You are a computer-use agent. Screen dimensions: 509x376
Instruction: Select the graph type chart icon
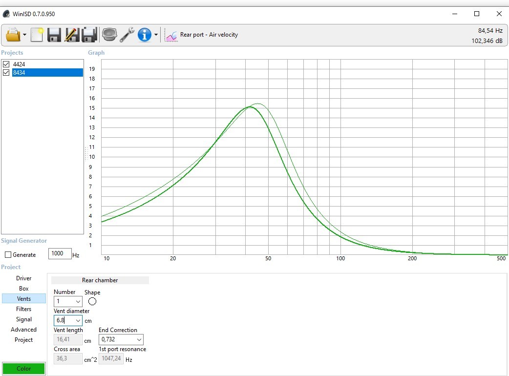click(171, 35)
